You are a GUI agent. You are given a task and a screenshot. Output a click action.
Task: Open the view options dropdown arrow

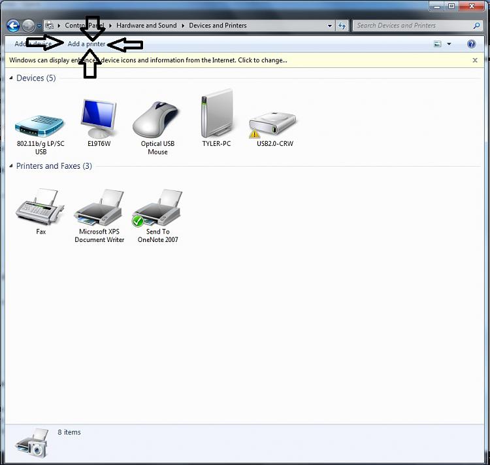tap(449, 44)
